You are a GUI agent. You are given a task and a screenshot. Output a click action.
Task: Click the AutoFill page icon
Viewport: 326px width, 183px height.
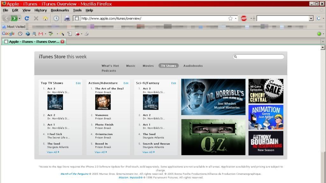tap(70, 34)
